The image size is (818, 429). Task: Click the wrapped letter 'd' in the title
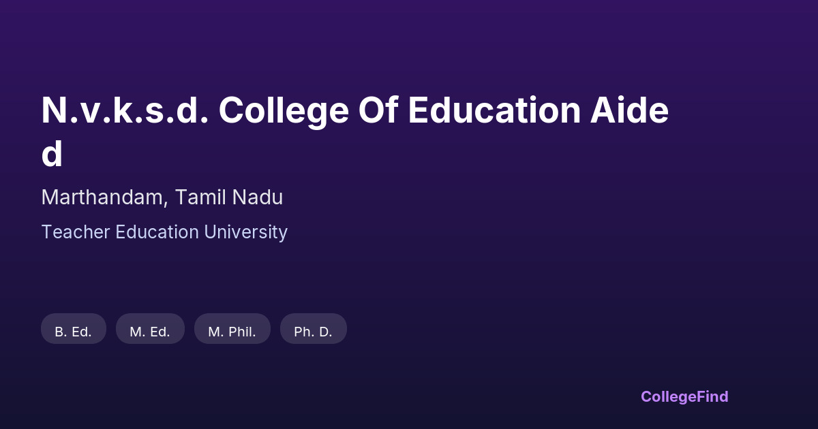52,154
